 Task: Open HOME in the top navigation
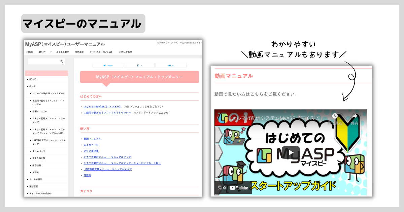pos(30,52)
